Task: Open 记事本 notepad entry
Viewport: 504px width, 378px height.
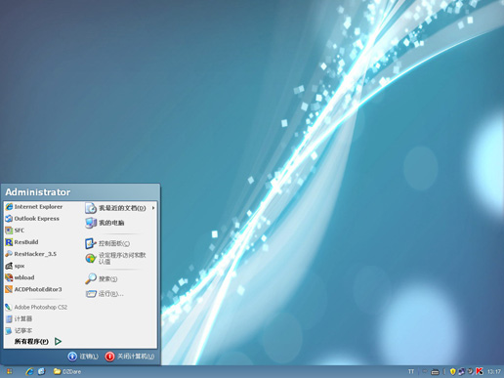Action: tap(19, 330)
